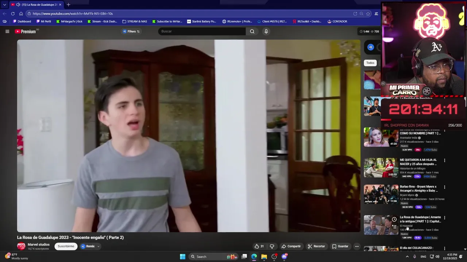This screenshot has height=262, width=467.
Task: Open ME QUITARON A MI HIJA thumbnail
Action: pos(381,168)
